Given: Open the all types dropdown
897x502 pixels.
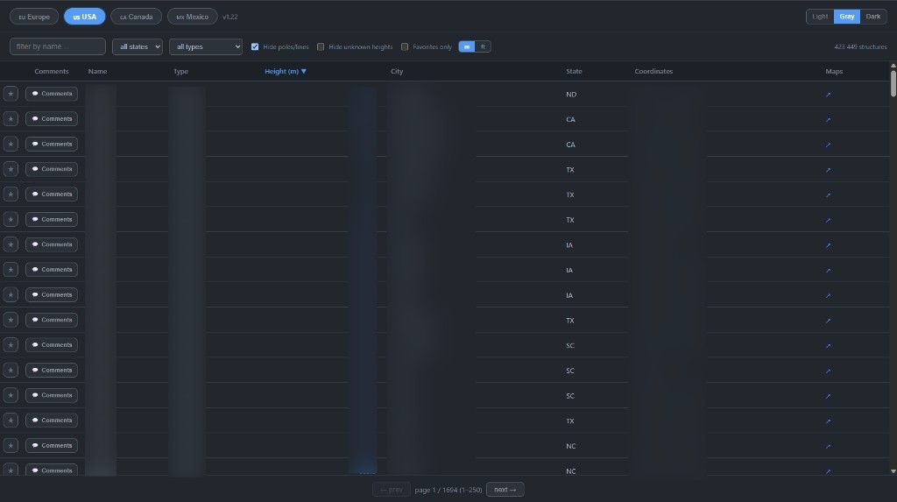Looking at the screenshot, I should 205,47.
